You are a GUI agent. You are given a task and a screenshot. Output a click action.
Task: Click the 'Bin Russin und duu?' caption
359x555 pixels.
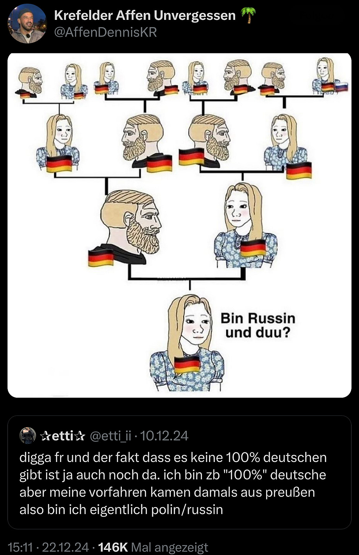coord(258,325)
